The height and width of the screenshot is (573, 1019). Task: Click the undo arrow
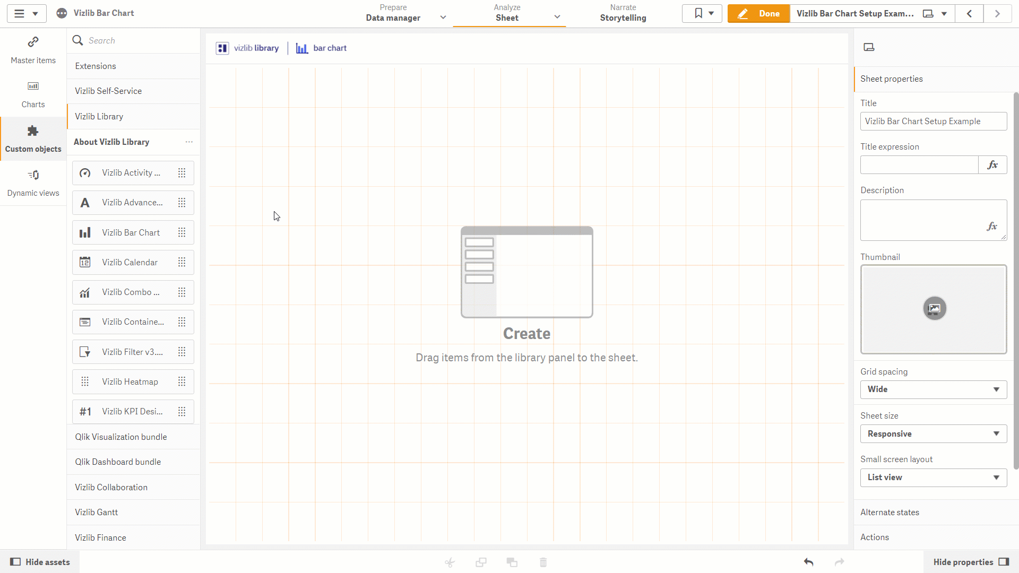[808, 562]
